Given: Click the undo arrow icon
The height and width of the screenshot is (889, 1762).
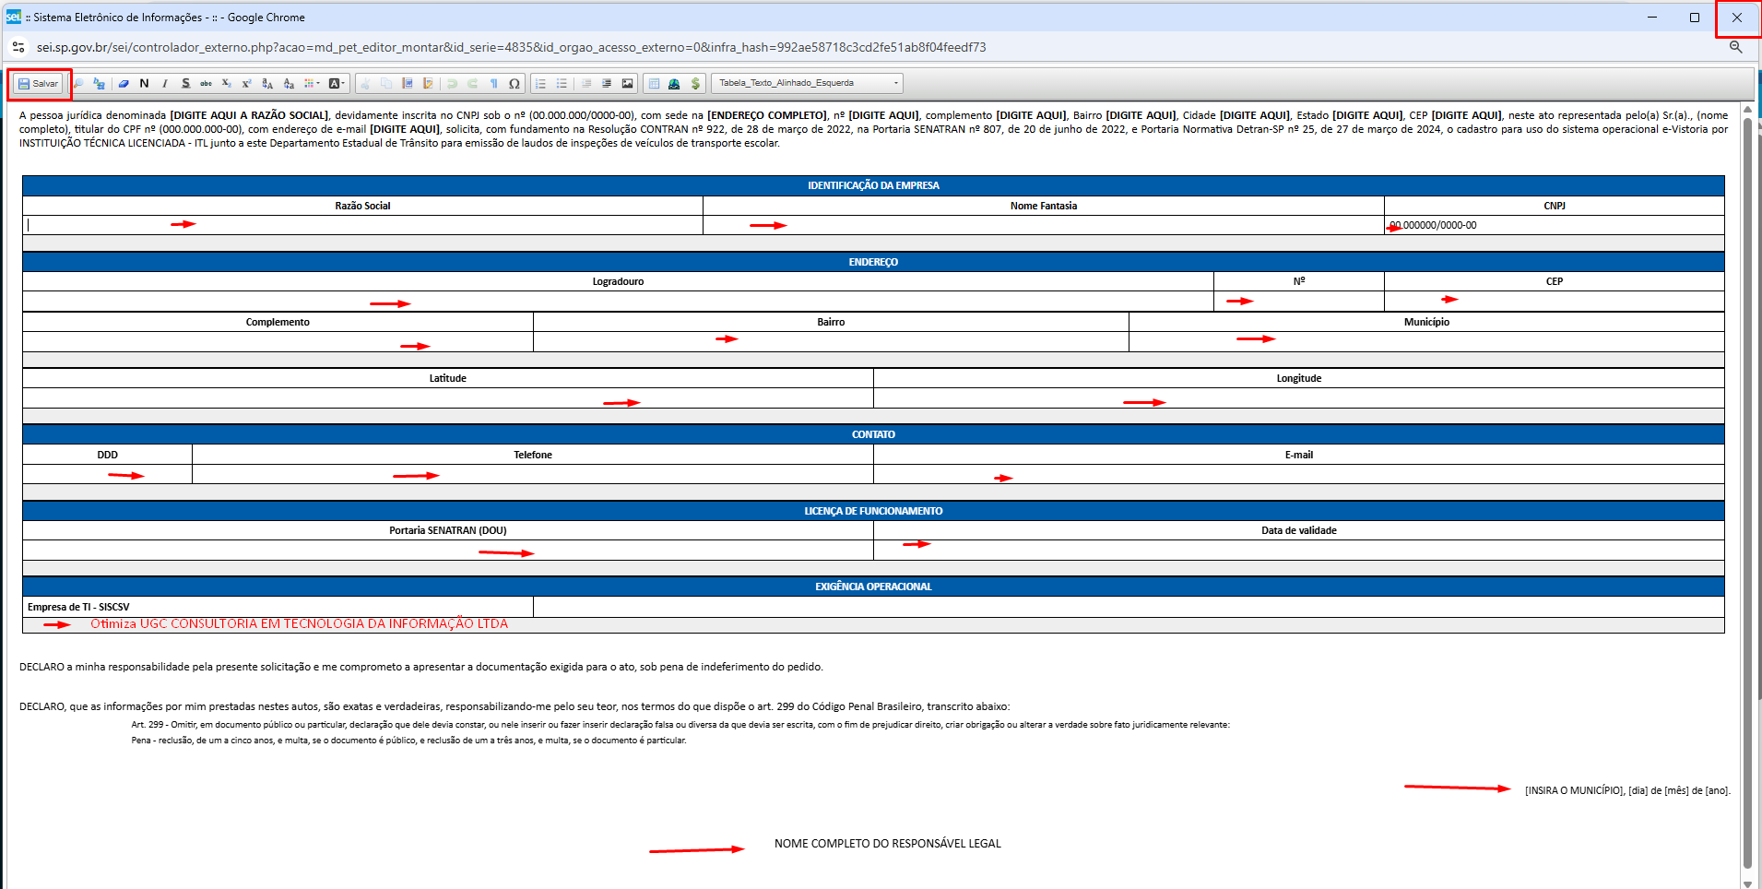Looking at the screenshot, I should click(452, 84).
